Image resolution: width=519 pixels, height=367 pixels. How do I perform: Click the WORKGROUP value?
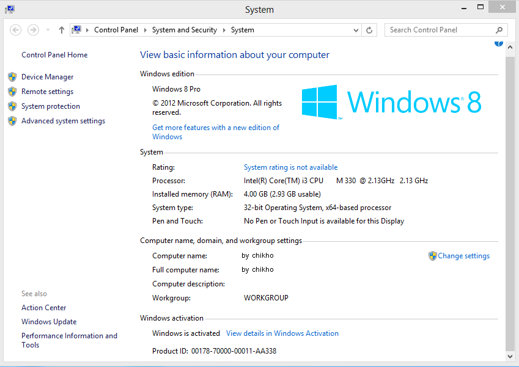click(x=266, y=298)
